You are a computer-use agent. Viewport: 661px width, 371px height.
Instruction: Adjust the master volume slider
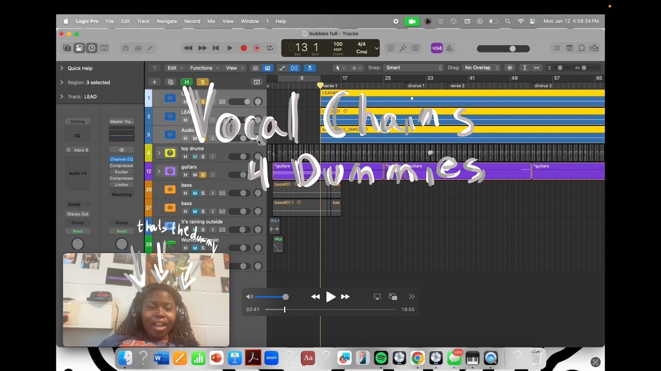[x=503, y=48]
